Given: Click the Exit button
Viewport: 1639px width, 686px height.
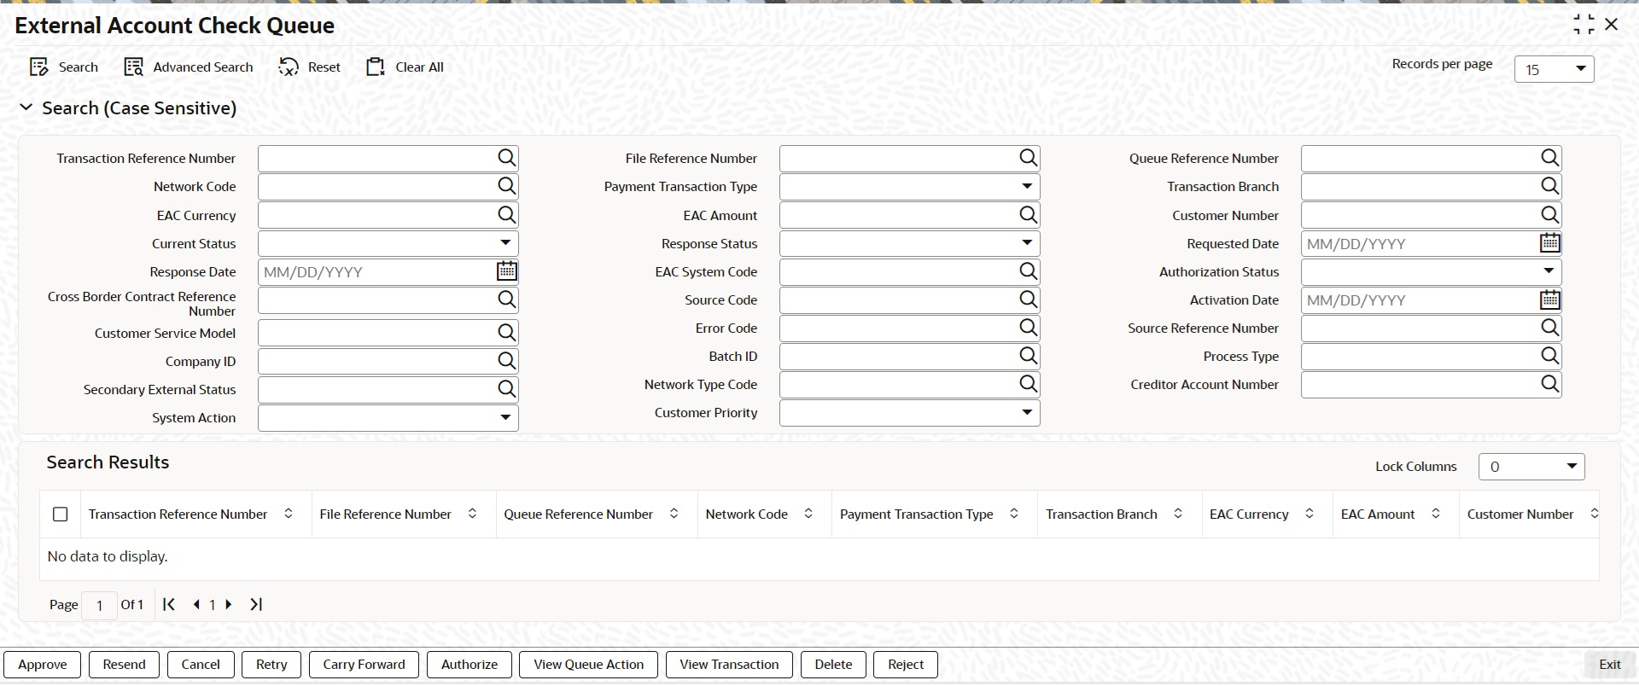Looking at the screenshot, I should [1609, 665].
